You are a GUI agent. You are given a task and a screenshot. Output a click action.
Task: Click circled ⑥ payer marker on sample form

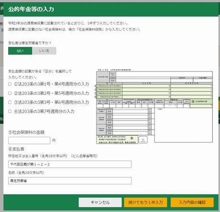tap(132, 138)
